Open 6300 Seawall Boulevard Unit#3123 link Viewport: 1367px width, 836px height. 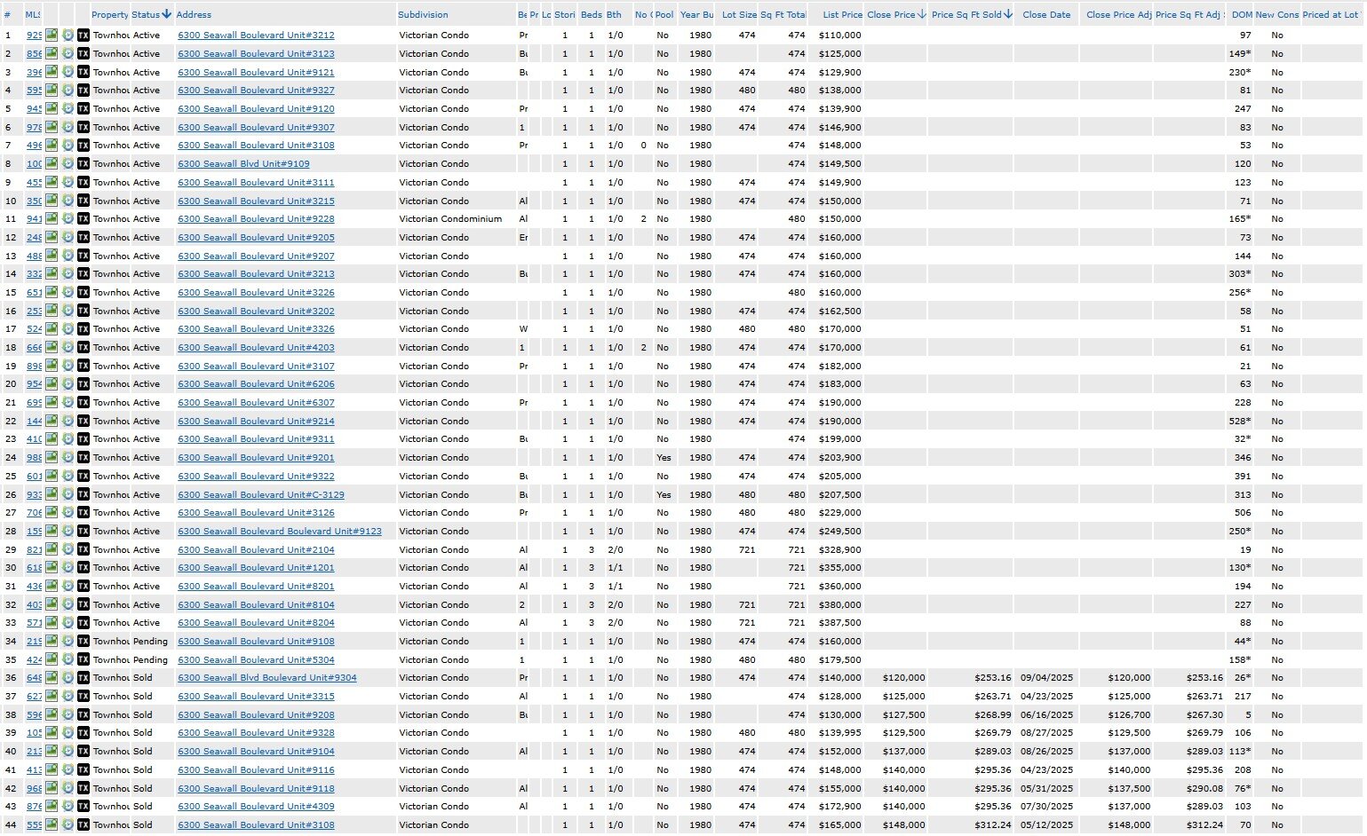tap(256, 54)
